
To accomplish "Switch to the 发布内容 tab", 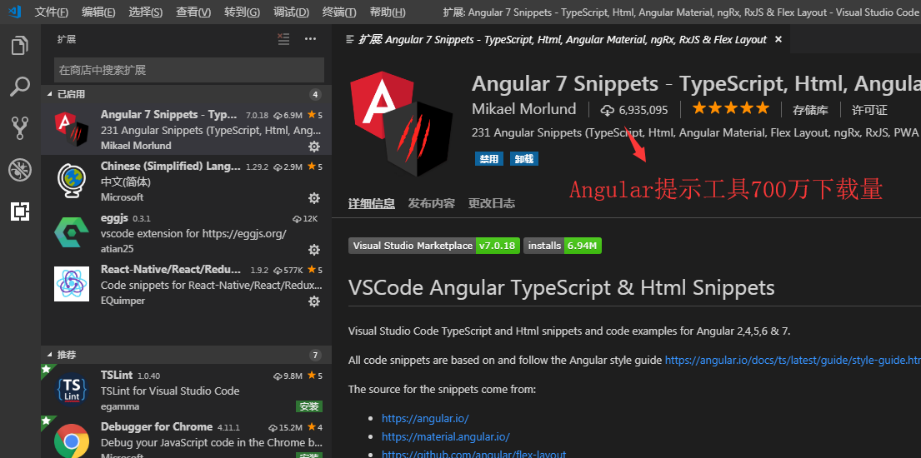I will pyautogui.click(x=432, y=204).
